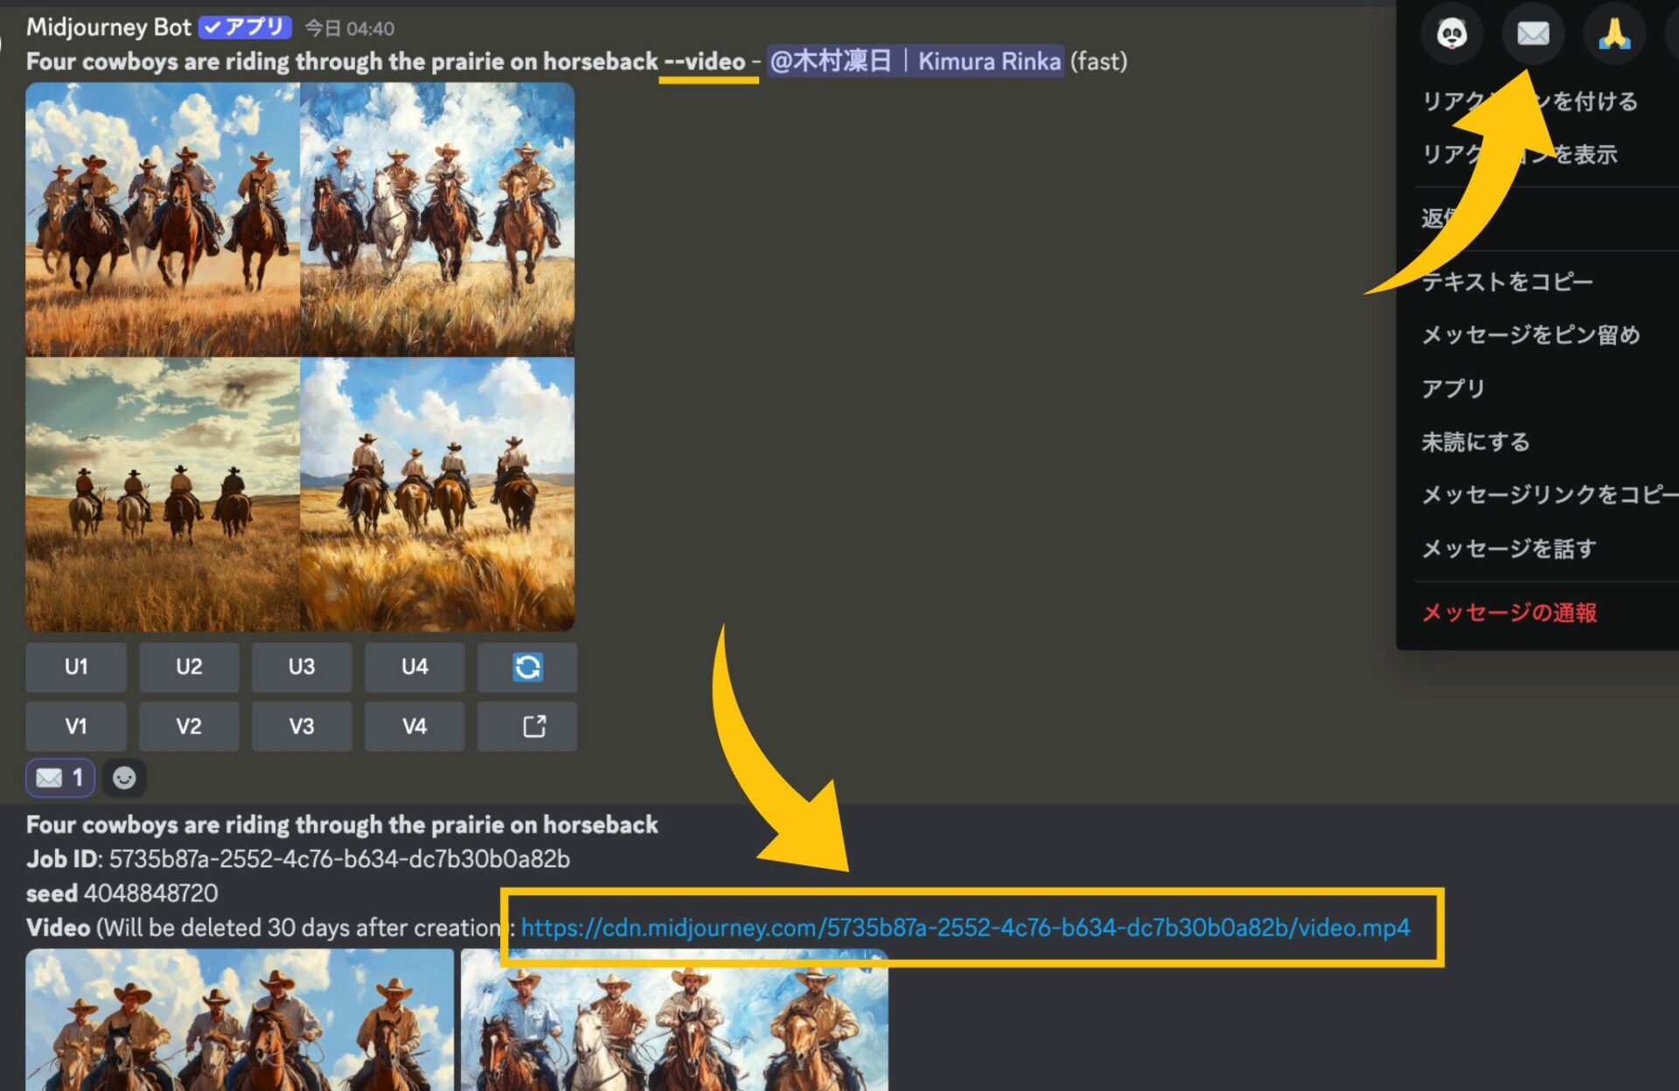Select リアクションを付ける from the menu
Image resolution: width=1679 pixels, height=1091 pixels.
1530,101
